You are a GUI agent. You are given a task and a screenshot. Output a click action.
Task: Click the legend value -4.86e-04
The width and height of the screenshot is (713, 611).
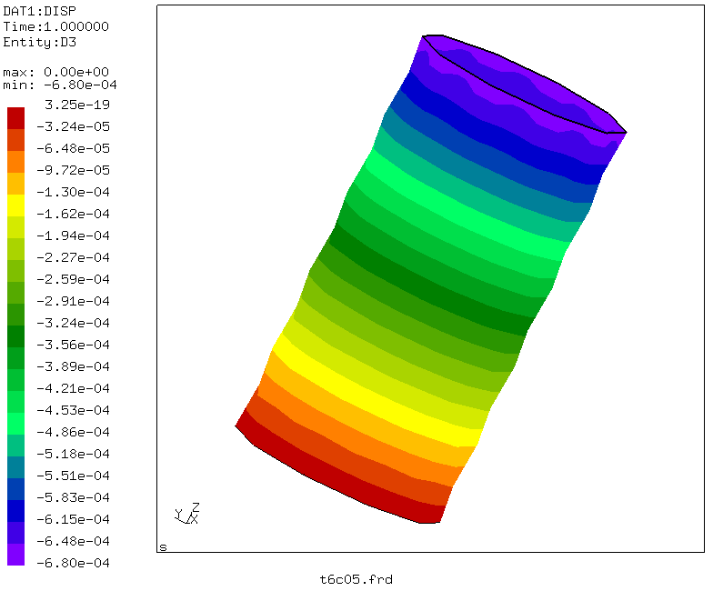[x=73, y=432]
